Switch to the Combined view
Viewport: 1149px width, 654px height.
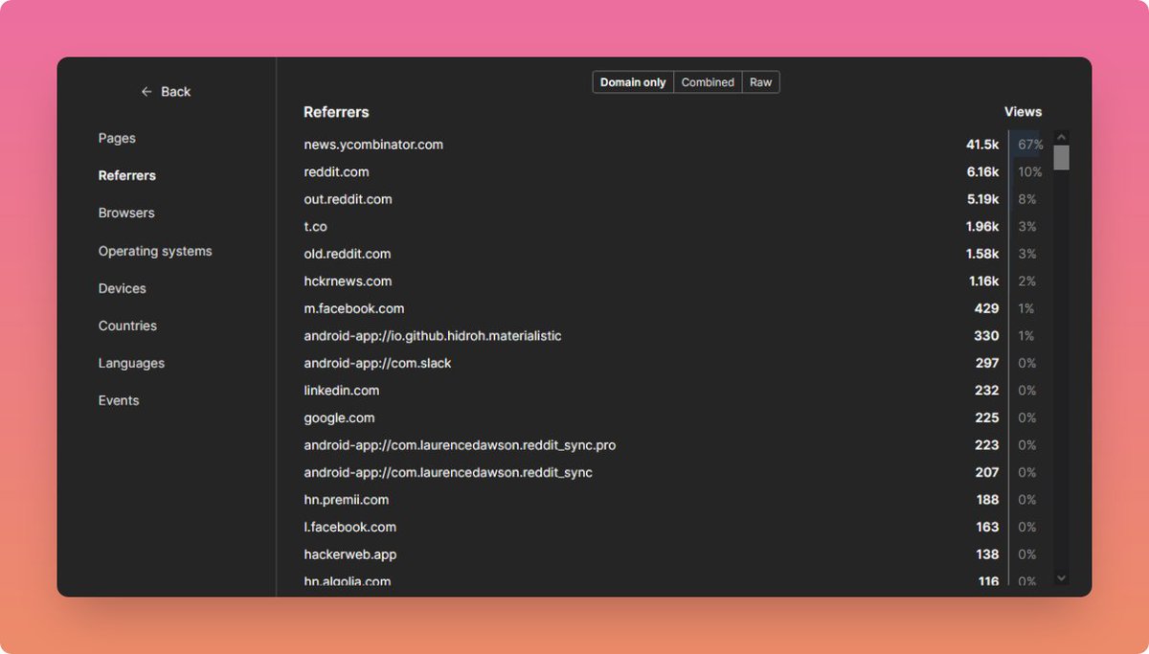click(x=708, y=82)
